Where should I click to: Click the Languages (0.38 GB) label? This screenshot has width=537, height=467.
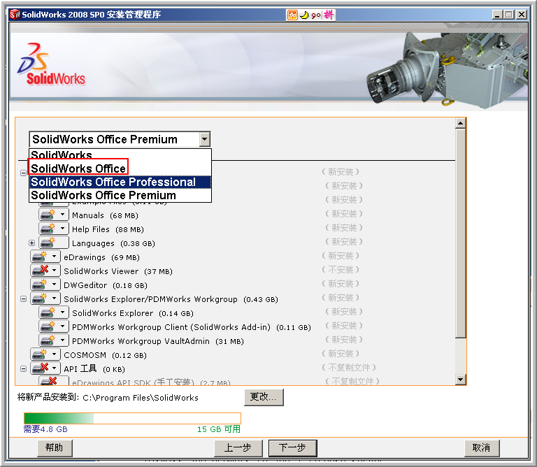(x=113, y=243)
